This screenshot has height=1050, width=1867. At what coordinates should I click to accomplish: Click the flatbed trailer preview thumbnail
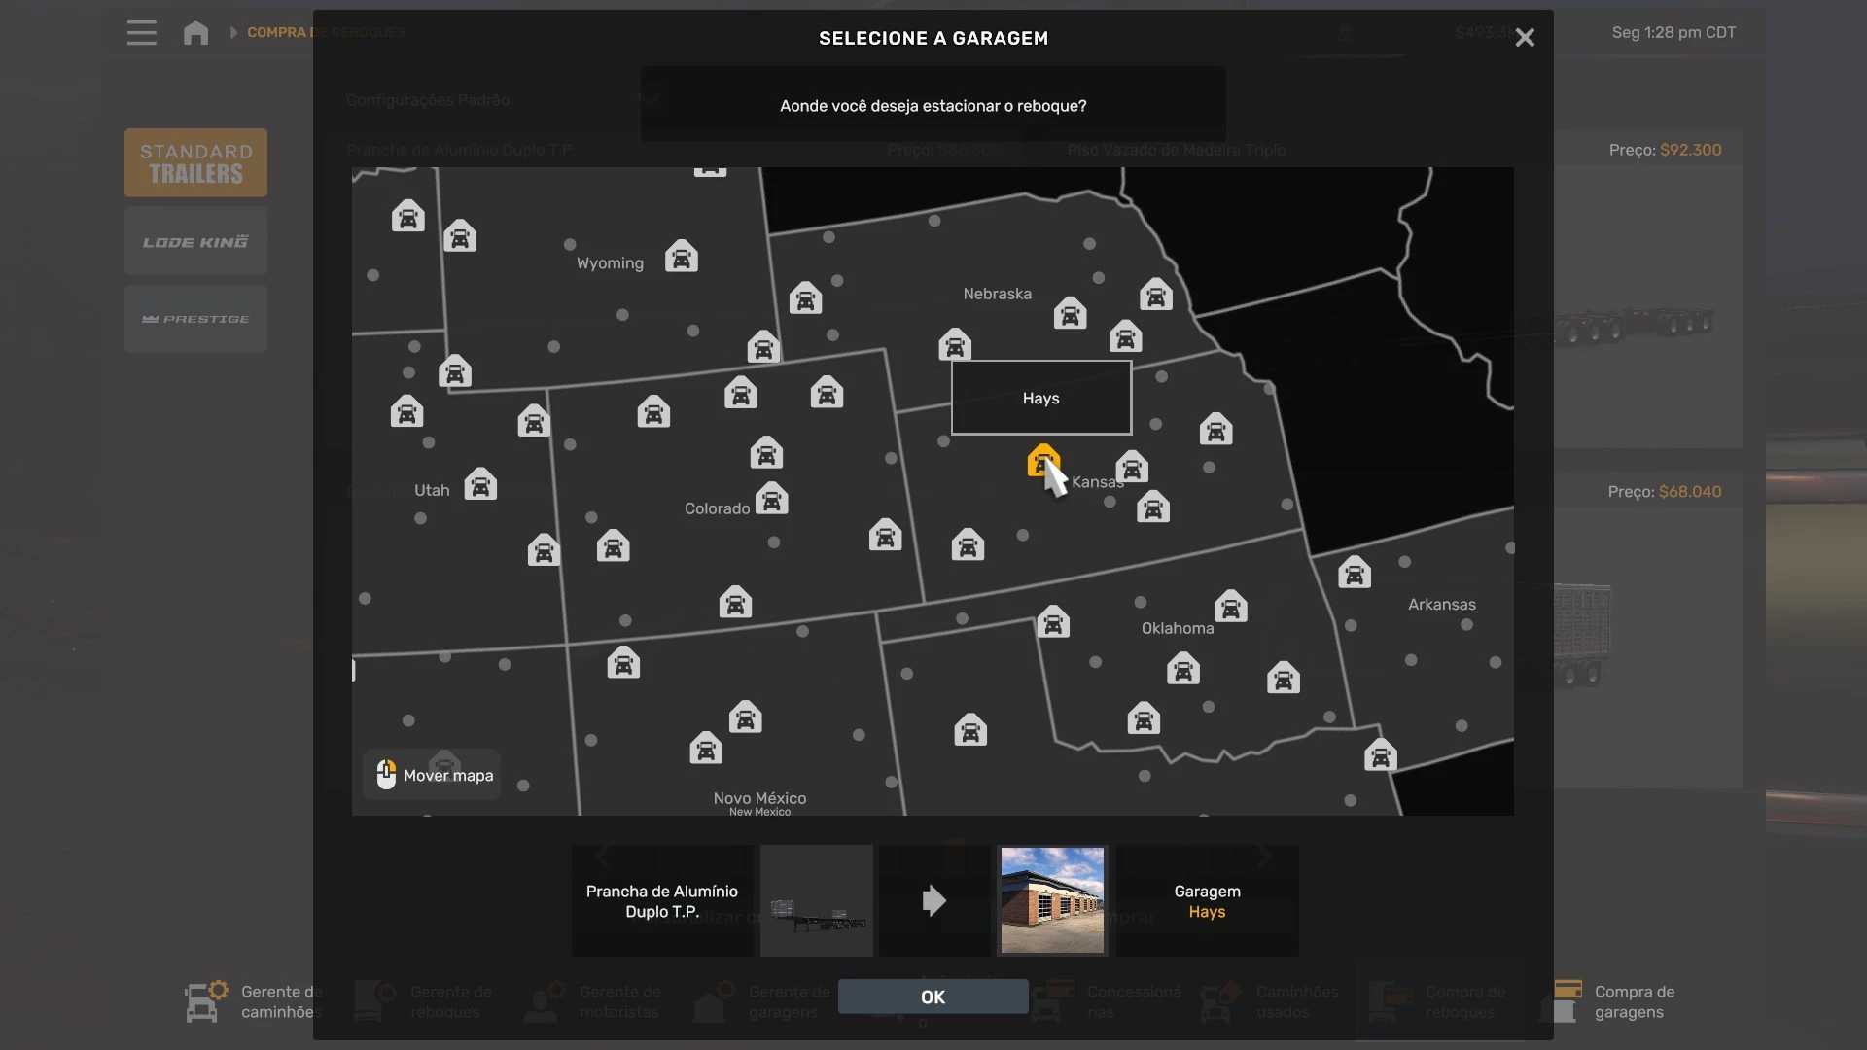click(x=817, y=900)
